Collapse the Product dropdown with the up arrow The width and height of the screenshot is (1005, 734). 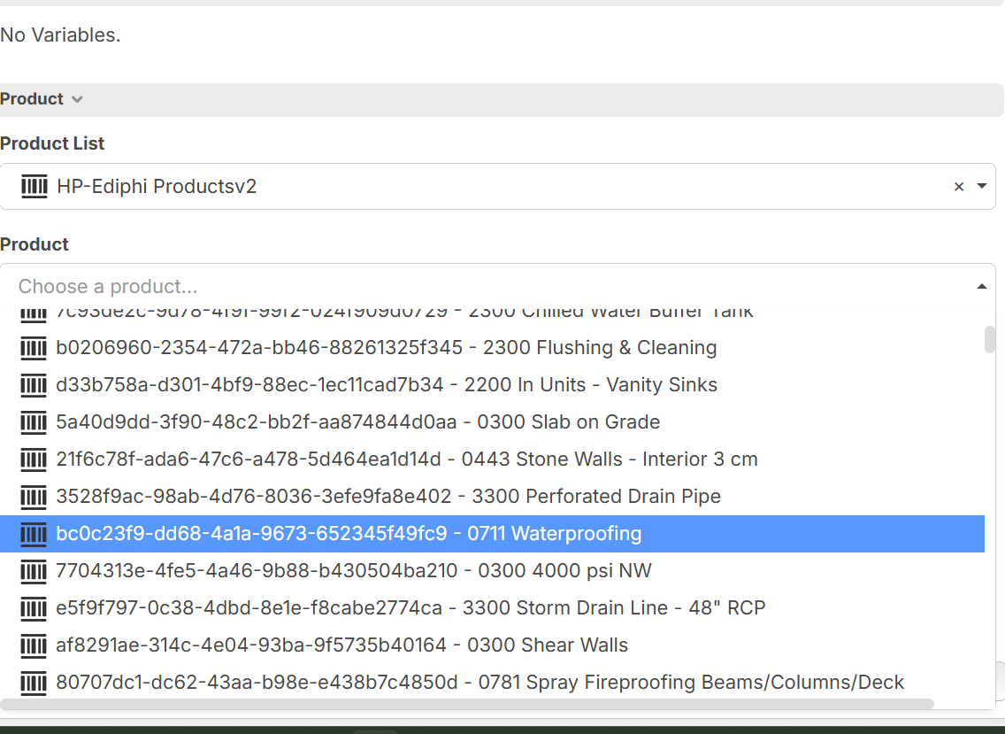click(x=981, y=286)
